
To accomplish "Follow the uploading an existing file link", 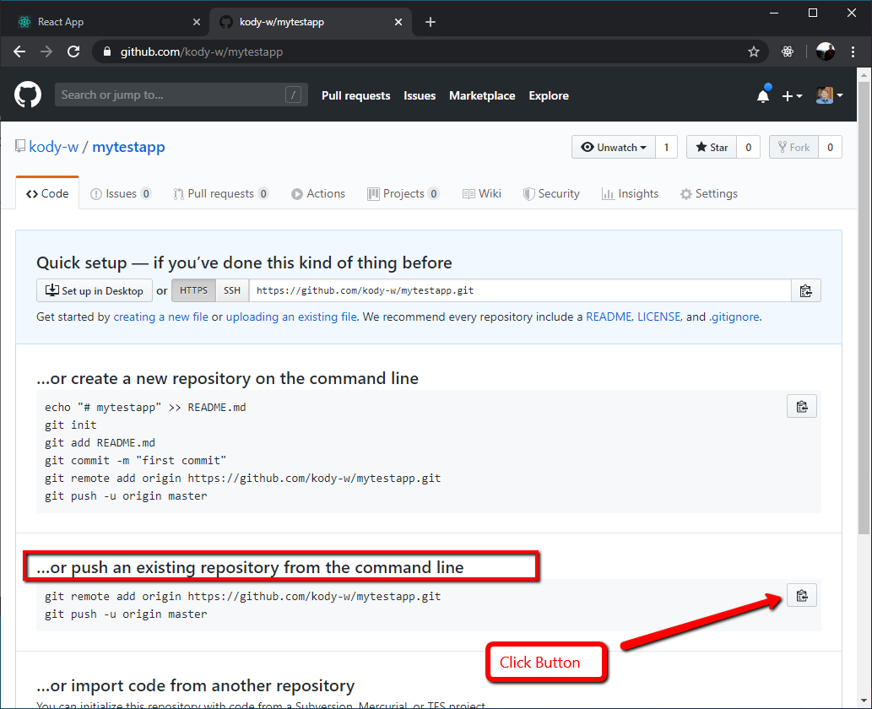I will point(291,317).
